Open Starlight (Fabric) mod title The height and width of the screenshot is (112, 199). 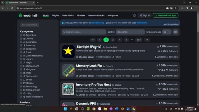[x=89, y=47]
